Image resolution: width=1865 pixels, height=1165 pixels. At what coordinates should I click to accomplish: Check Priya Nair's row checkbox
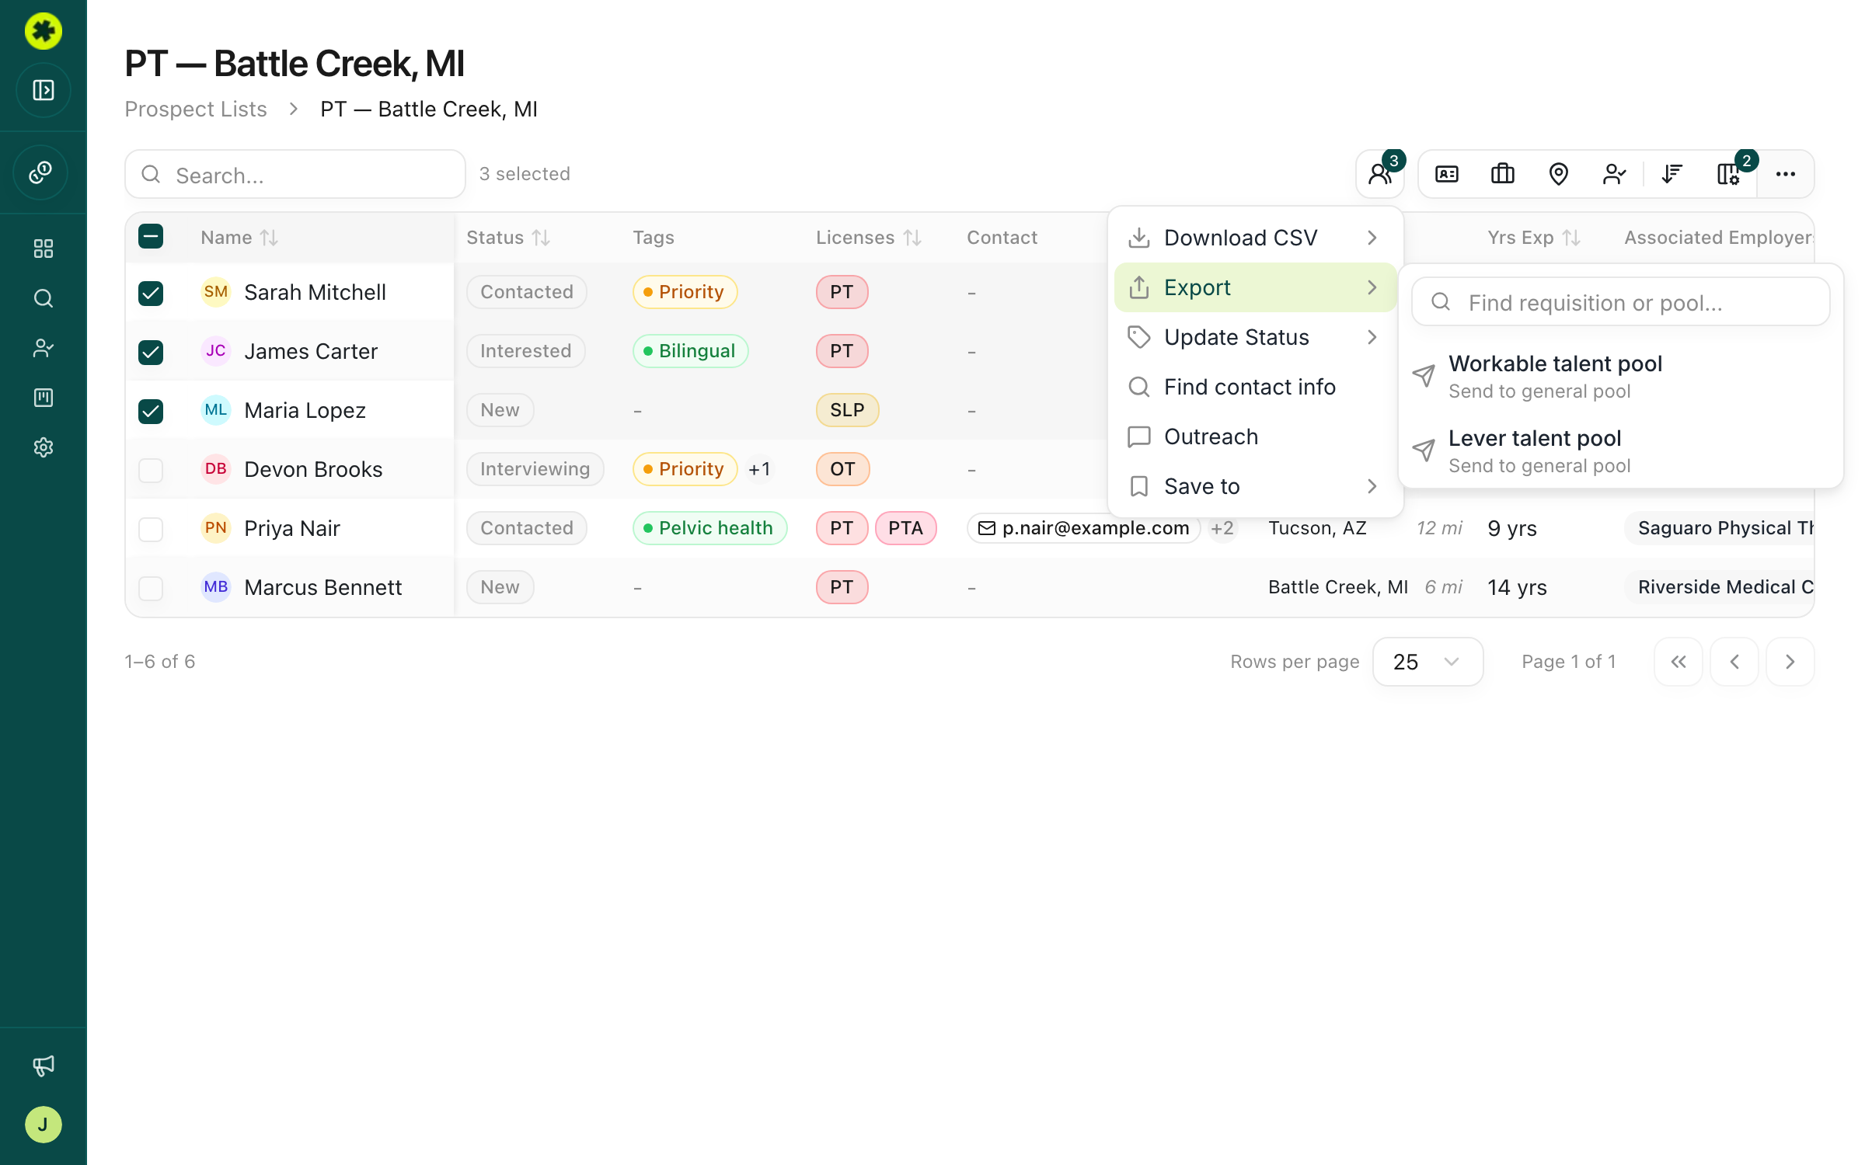[151, 530]
